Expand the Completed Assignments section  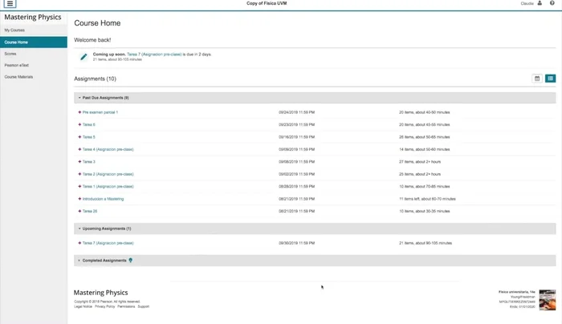315,261
